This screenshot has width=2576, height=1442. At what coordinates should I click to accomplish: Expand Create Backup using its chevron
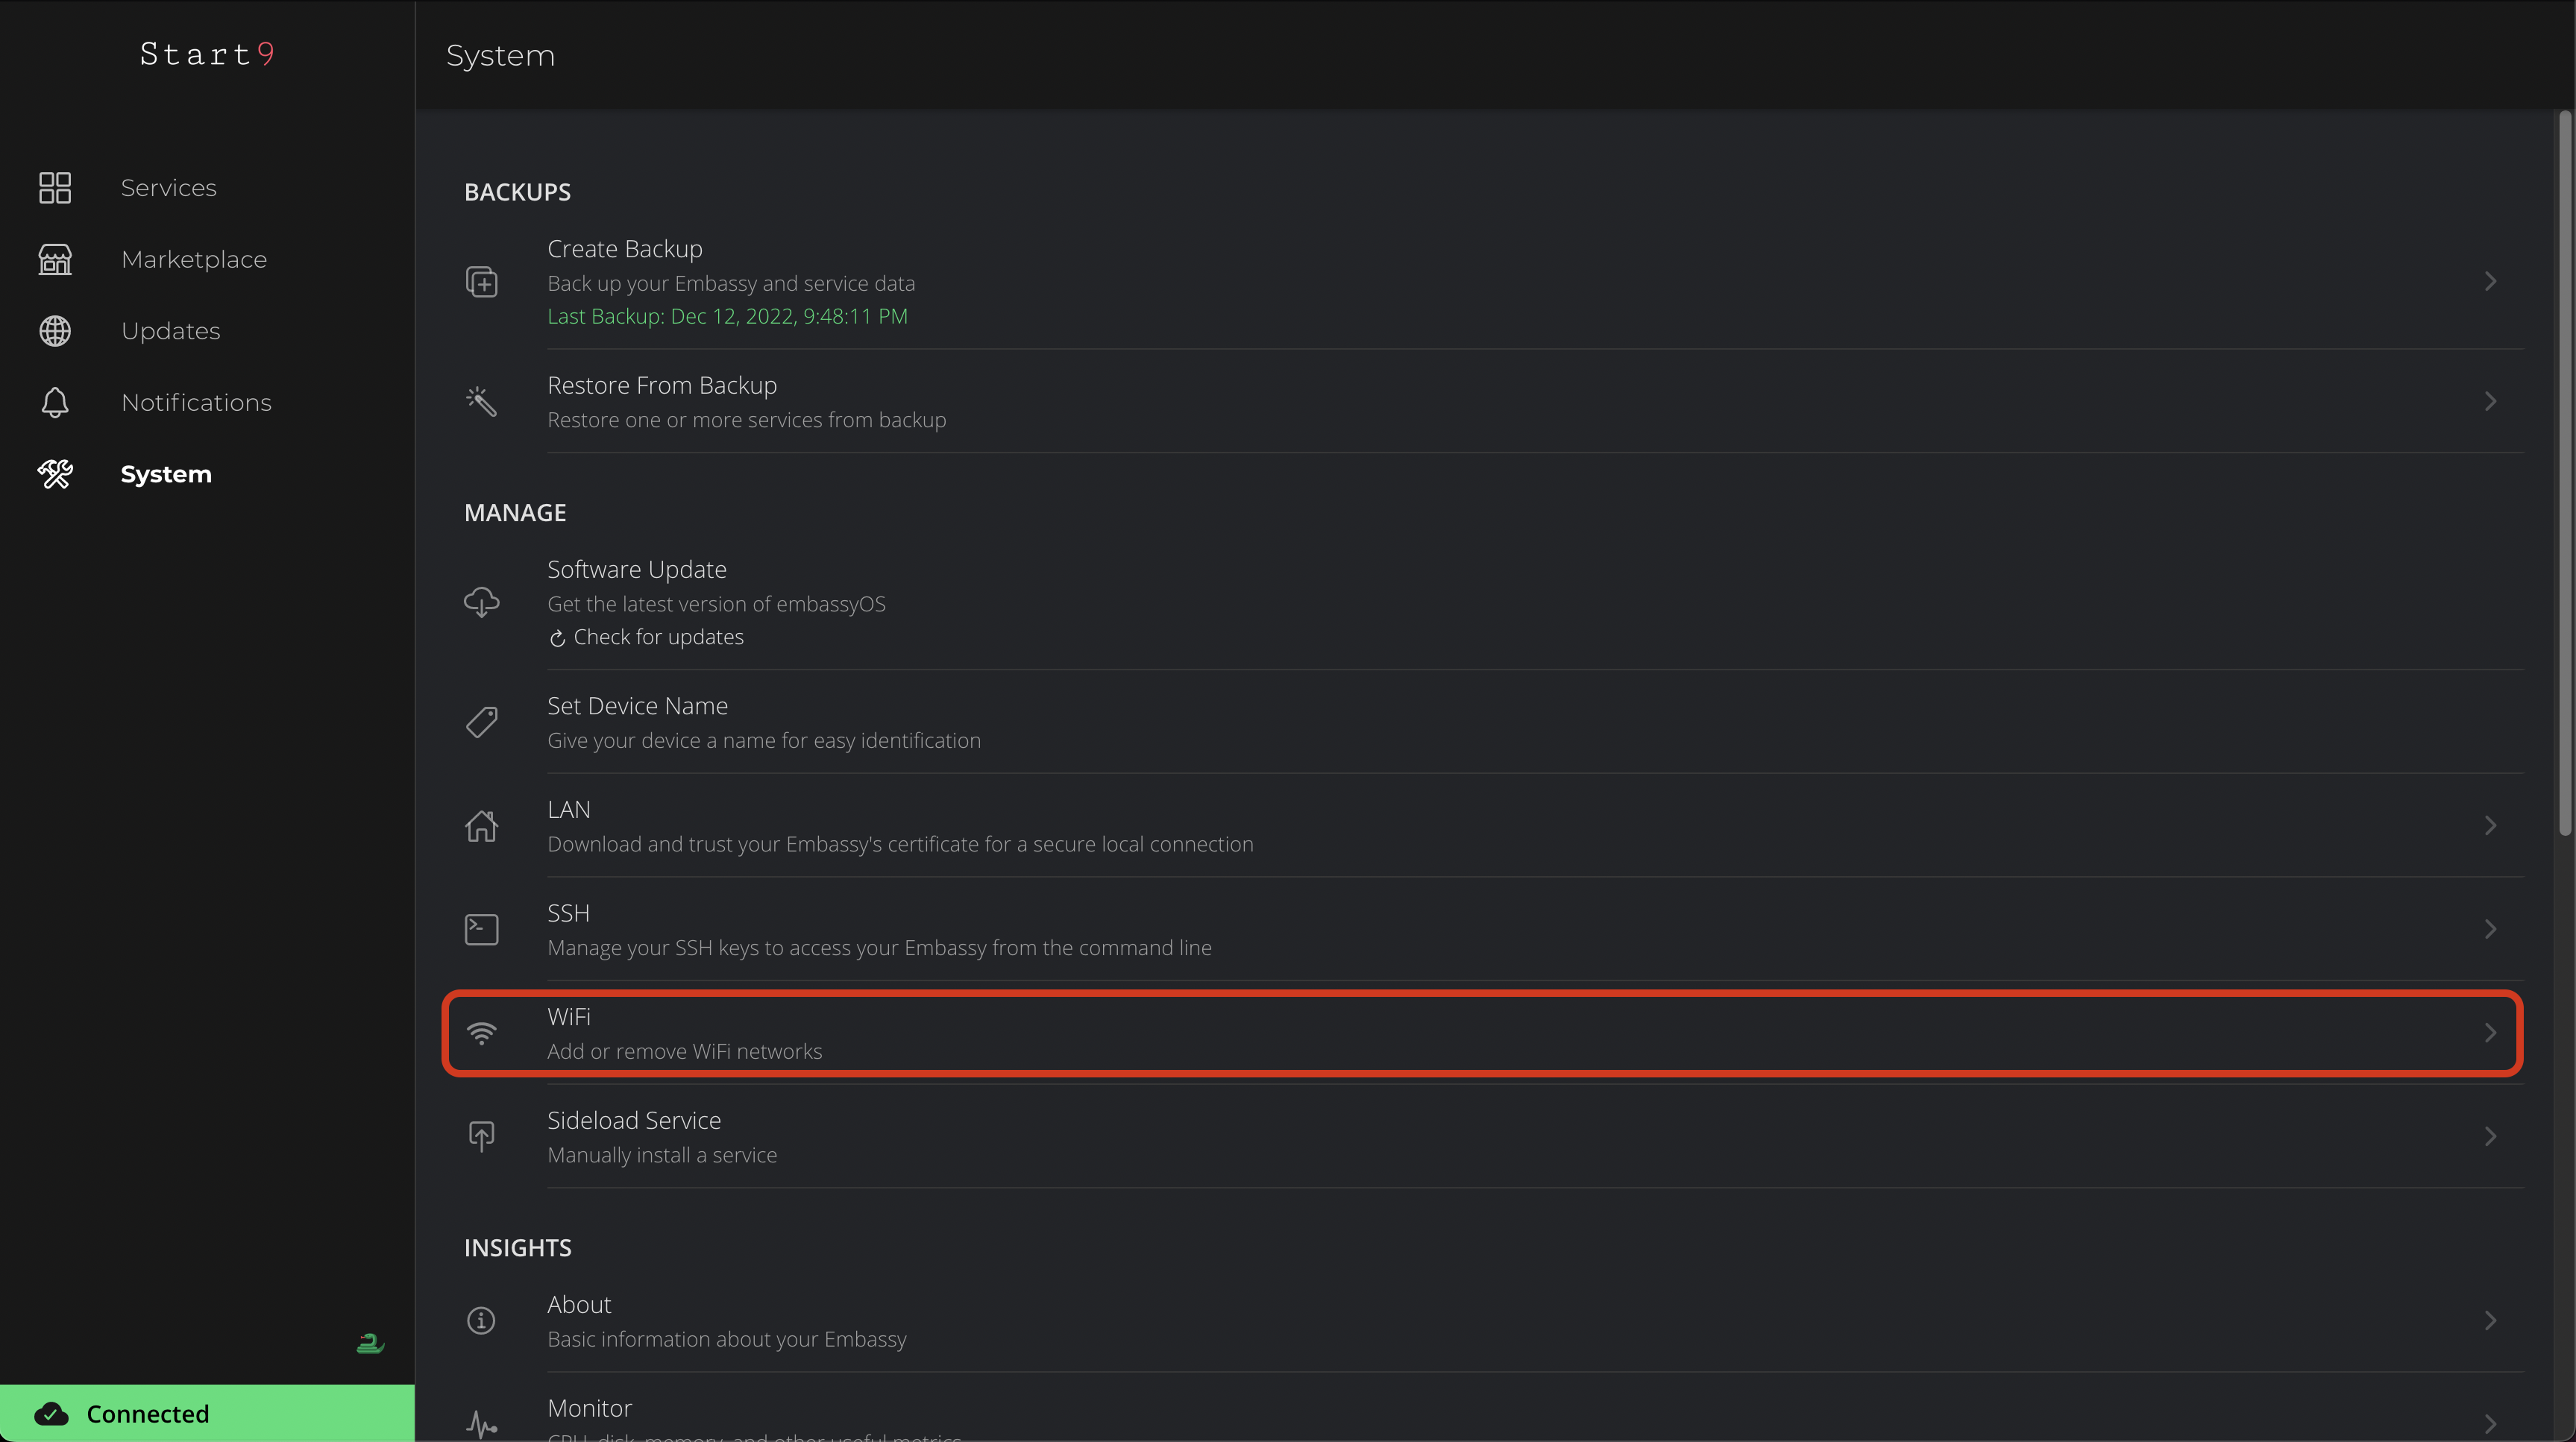pyautogui.click(x=2490, y=282)
